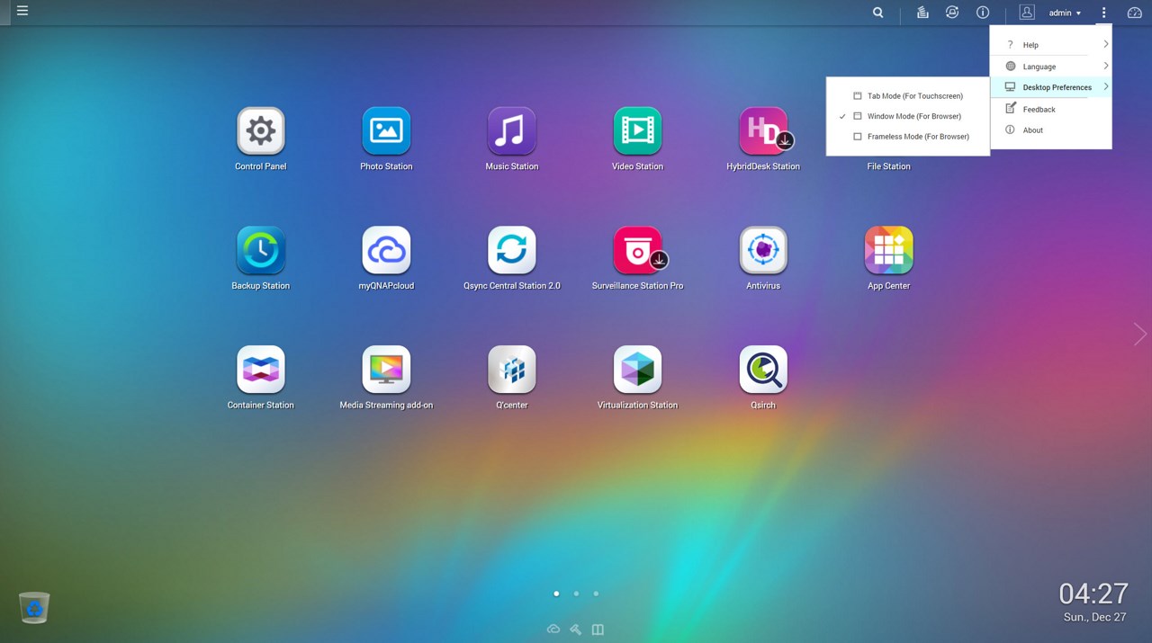Expand the admin user dropdown
This screenshot has height=643, width=1152.
click(x=1065, y=13)
